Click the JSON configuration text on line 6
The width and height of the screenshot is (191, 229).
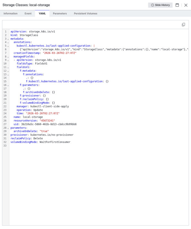[104, 49]
